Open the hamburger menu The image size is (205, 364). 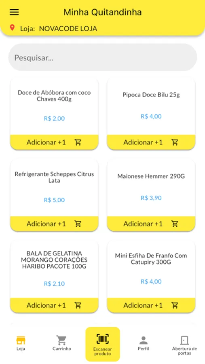point(14,12)
